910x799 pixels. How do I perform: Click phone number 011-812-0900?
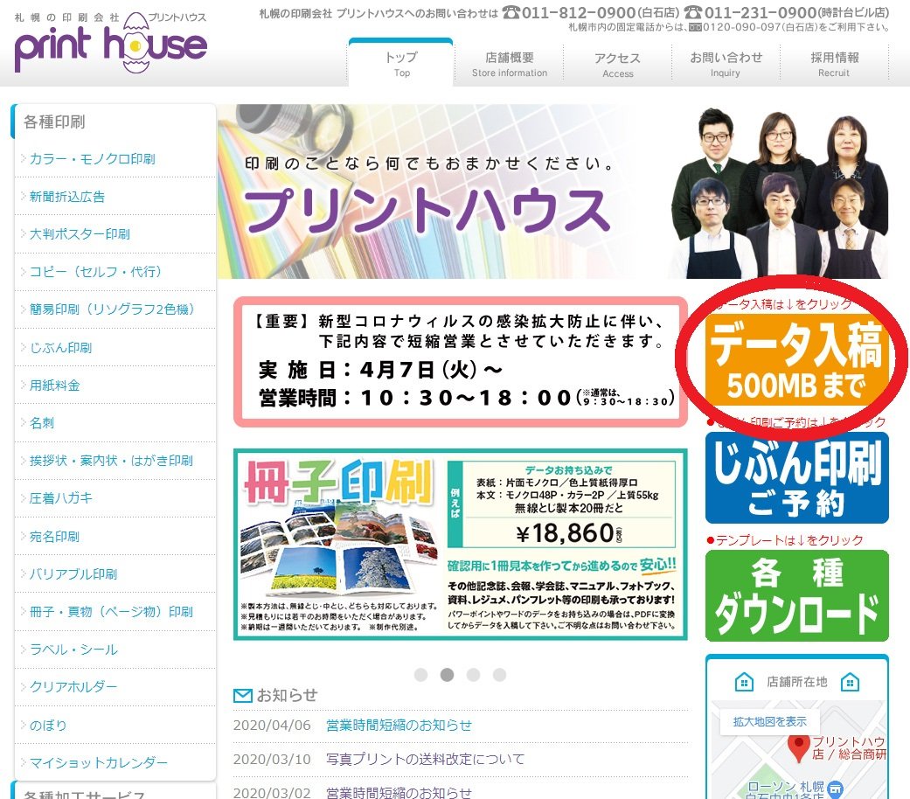pos(578,12)
